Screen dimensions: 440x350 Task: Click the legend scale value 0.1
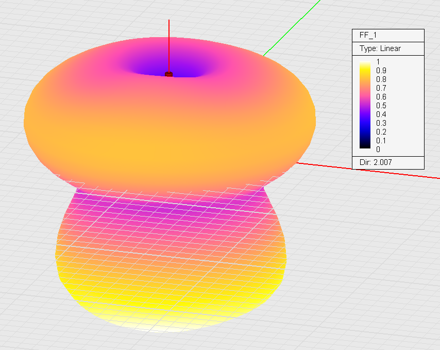381,140
